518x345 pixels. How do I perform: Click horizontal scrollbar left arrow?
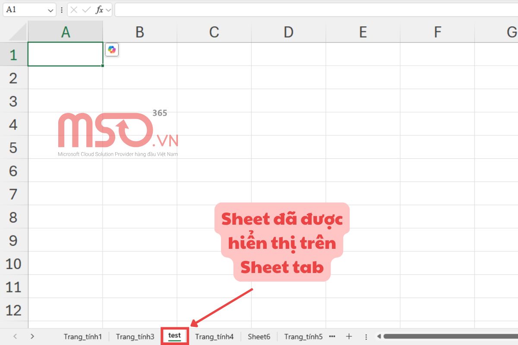[x=379, y=336]
